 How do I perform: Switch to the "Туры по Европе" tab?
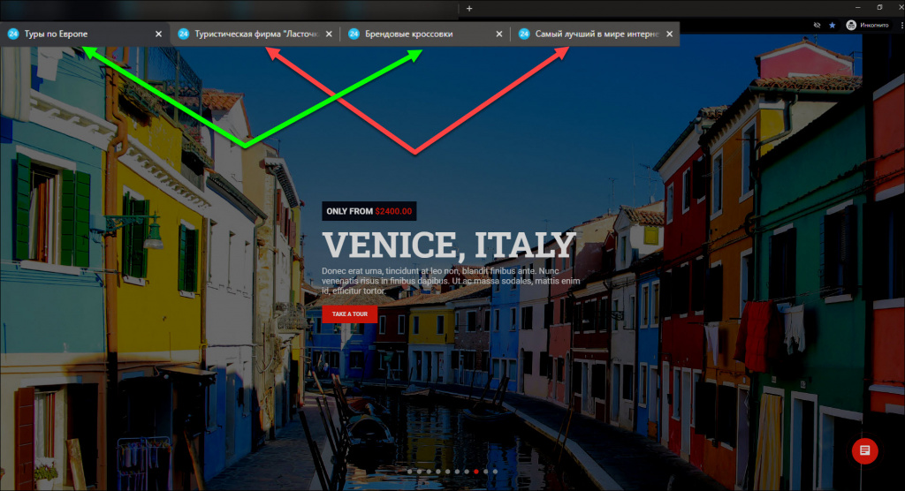point(85,34)
